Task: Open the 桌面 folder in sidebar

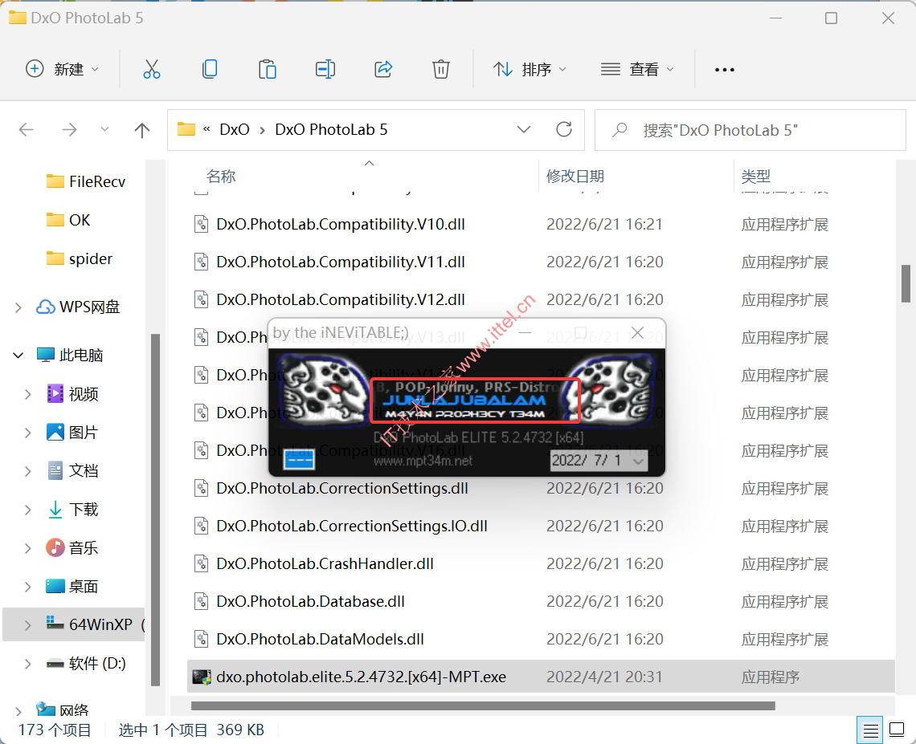Action: (x=72, y=587)
